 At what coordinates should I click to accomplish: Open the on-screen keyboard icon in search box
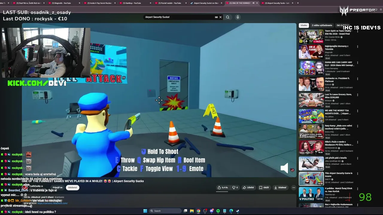pyautogui.click(x=216, y=17)
